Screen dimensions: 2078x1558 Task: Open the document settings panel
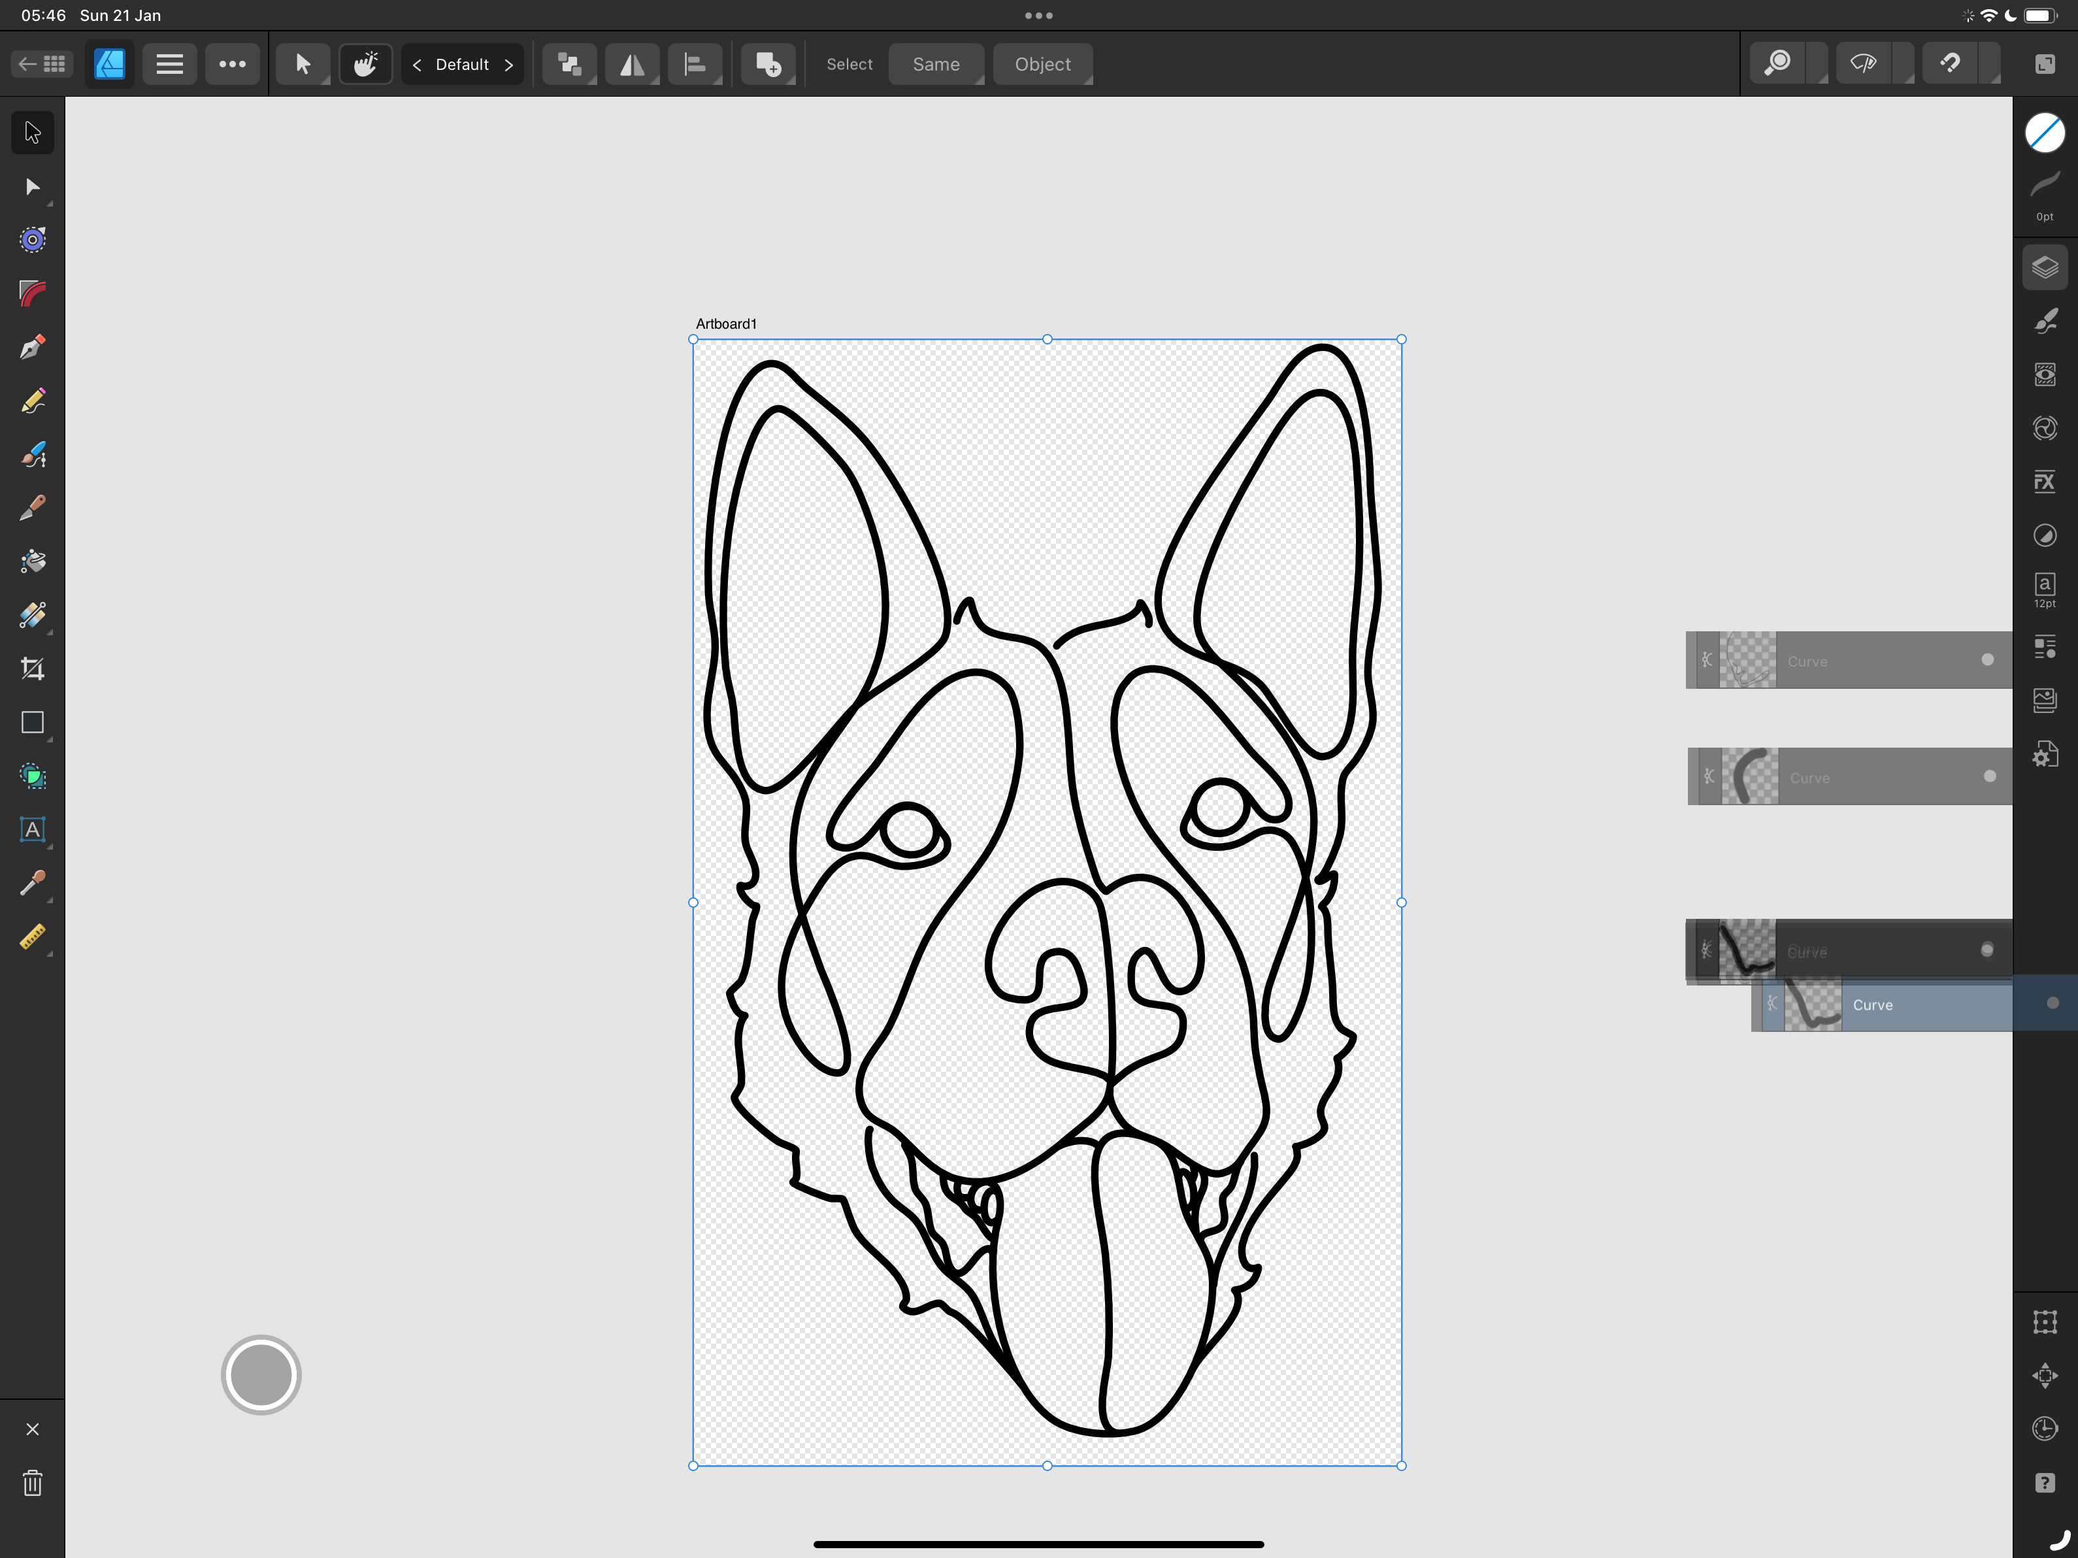[x=2045, y=754]
